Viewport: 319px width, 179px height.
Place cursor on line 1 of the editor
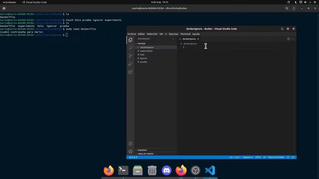[x=234, y=47]
